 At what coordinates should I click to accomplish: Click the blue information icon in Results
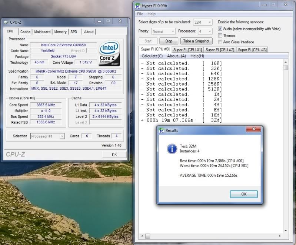pyautogui.click(x=172, y=149)
